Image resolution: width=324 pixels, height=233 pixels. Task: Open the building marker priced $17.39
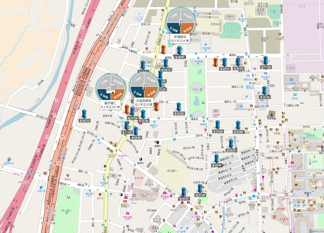[x=200, y=189]
